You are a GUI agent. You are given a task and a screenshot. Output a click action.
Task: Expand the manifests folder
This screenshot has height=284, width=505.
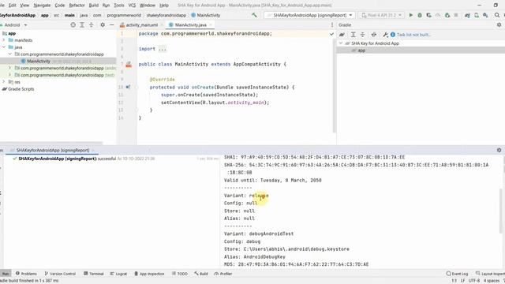tap(4, 40)
